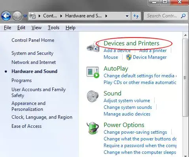
Task: Click Adjust system volume link
Action: point(127,101)
